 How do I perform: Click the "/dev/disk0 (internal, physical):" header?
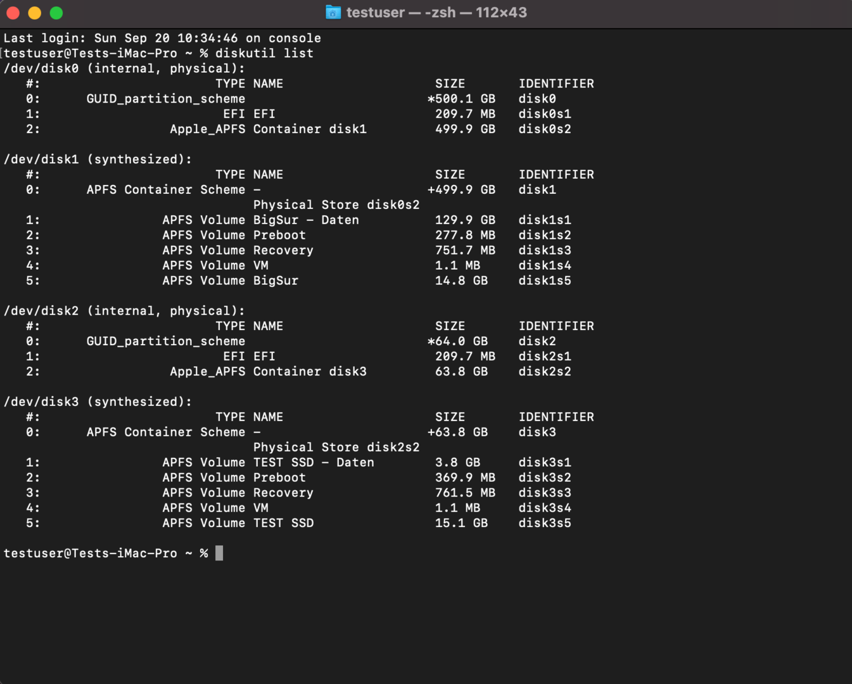click(x=124, y=68)
